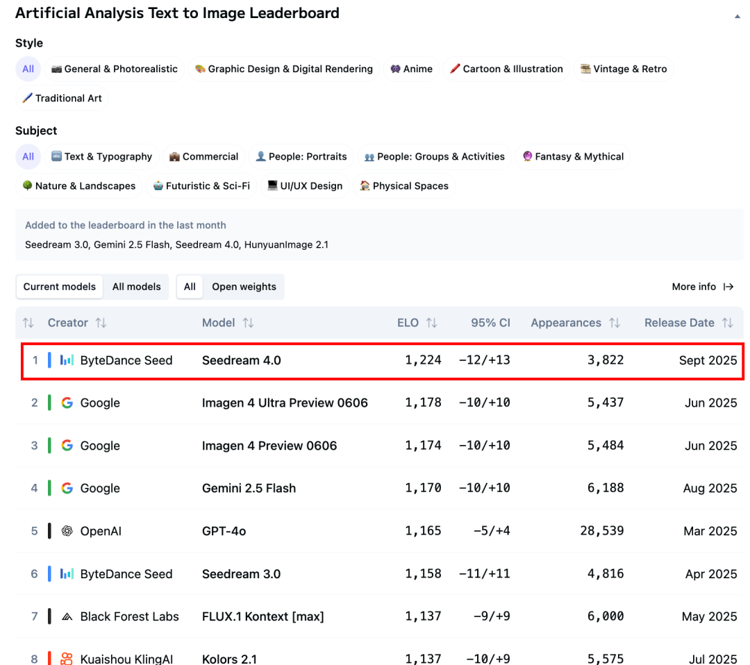Viewport: 750px width, 665px height.
Task: Click the OpenAI logo in the GPT-4o row
Action: tap(67, 531)
